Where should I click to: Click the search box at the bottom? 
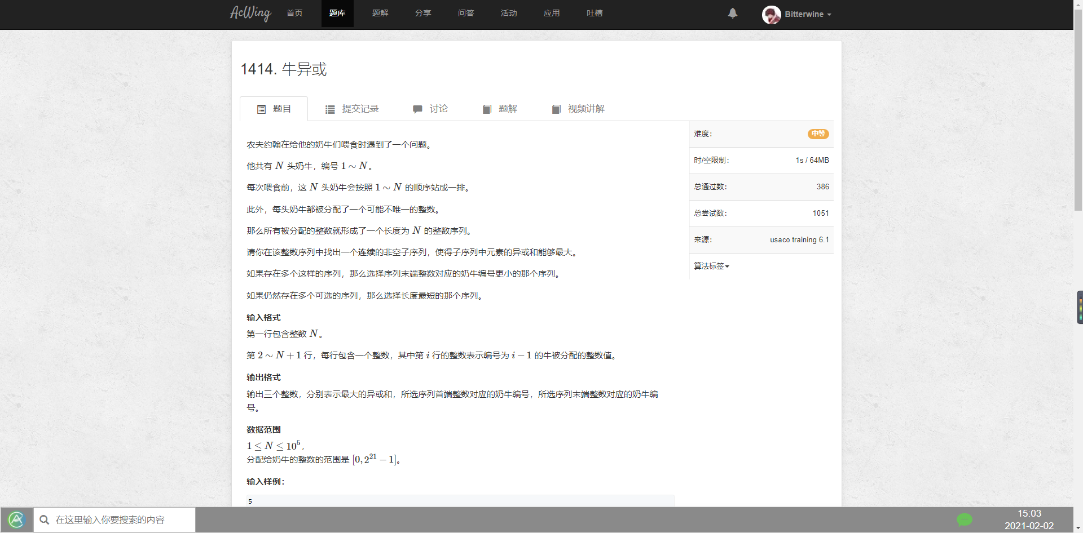pos(115,519)
